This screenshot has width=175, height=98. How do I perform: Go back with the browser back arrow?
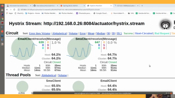pyautogui.click(x=7, y=10)
